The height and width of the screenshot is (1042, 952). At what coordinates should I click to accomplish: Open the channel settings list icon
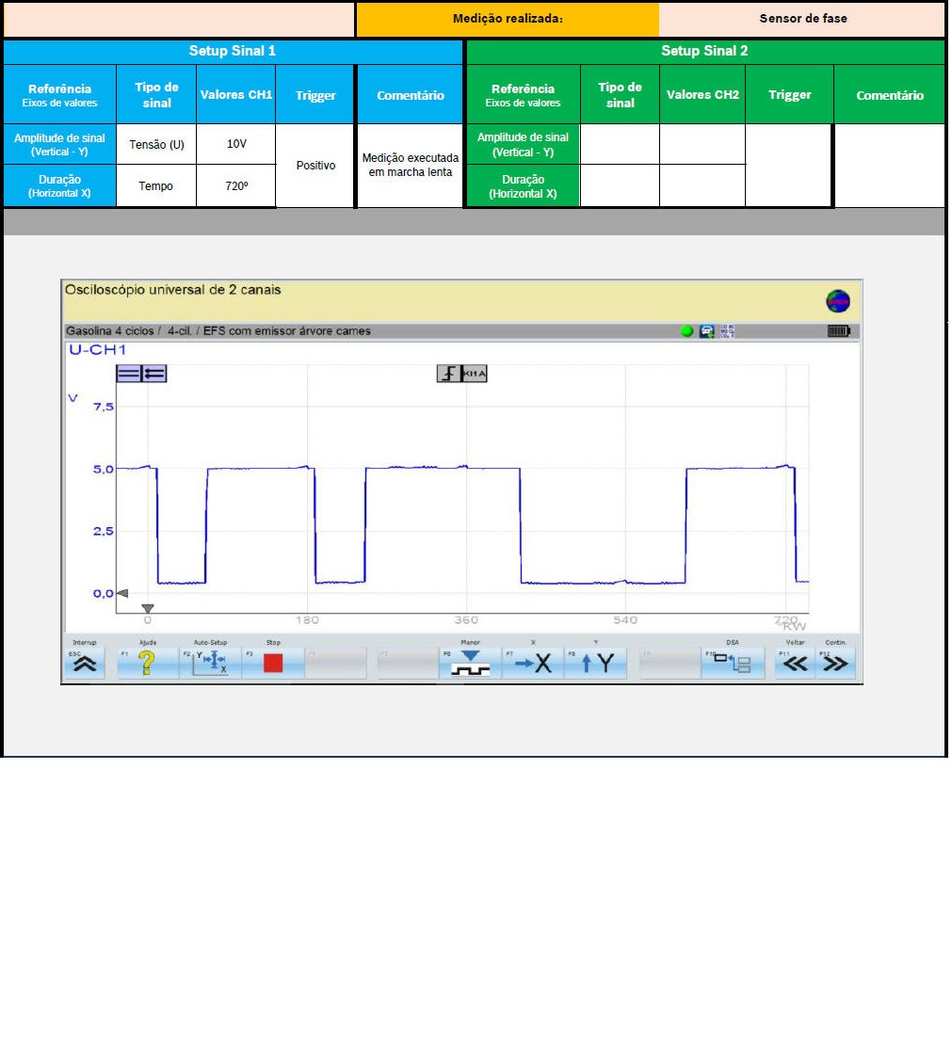click(x=154, y=374)
